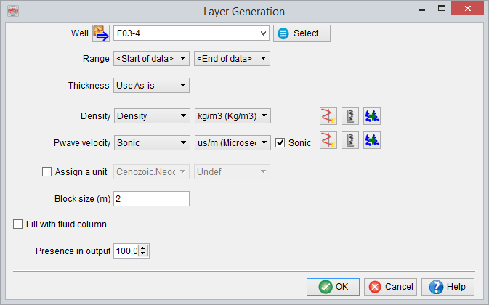489x305 pixels.
Task: Click the red curve icon in Pwave velocity row
Action: pyautogui.click(x=329, y=141)
